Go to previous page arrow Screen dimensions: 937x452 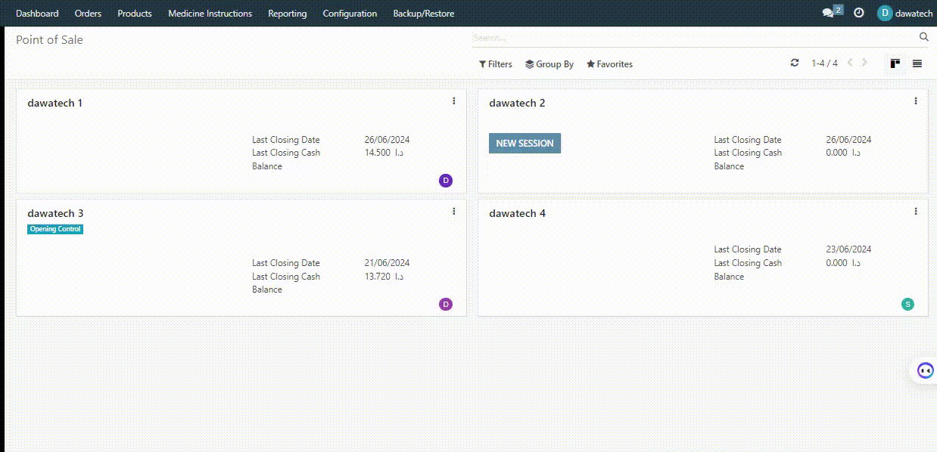(x=850, y=63)
